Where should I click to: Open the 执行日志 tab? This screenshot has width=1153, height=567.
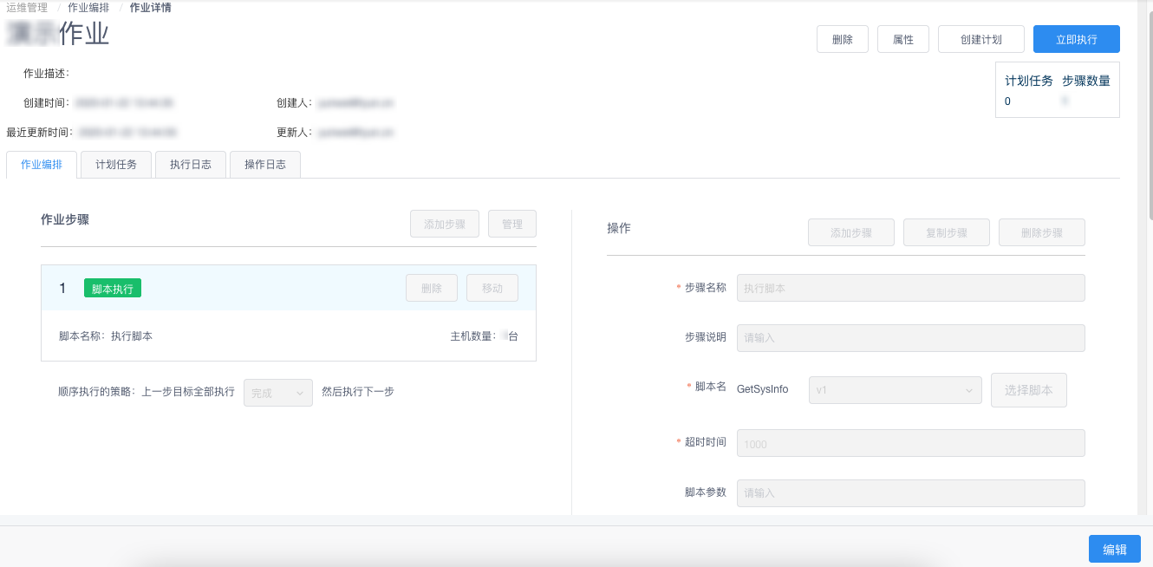coord(191,165)
